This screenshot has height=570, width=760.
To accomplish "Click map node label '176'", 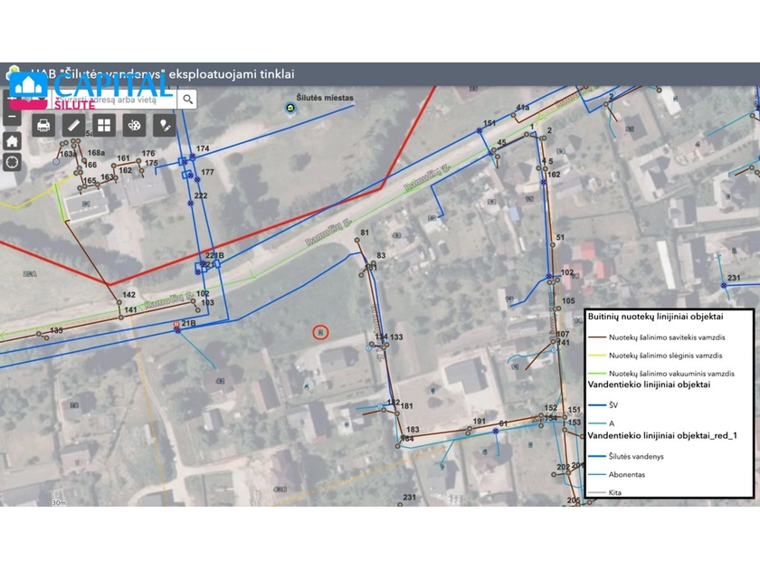I will [148, 154].
